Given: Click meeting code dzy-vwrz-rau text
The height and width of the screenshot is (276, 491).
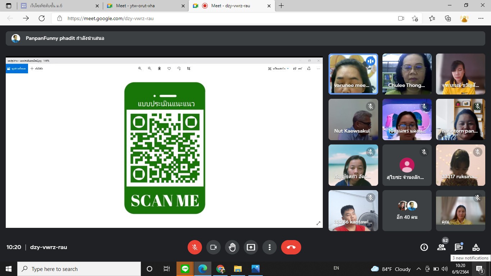Looking at the screenshot, I should [x=49, y=247].
